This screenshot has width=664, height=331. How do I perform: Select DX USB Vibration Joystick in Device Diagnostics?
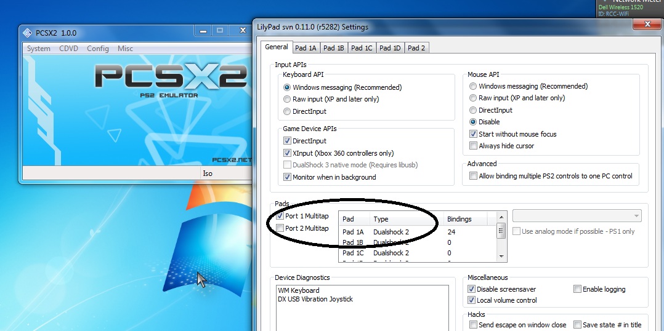pyautogui.click(x=315, y=299)
